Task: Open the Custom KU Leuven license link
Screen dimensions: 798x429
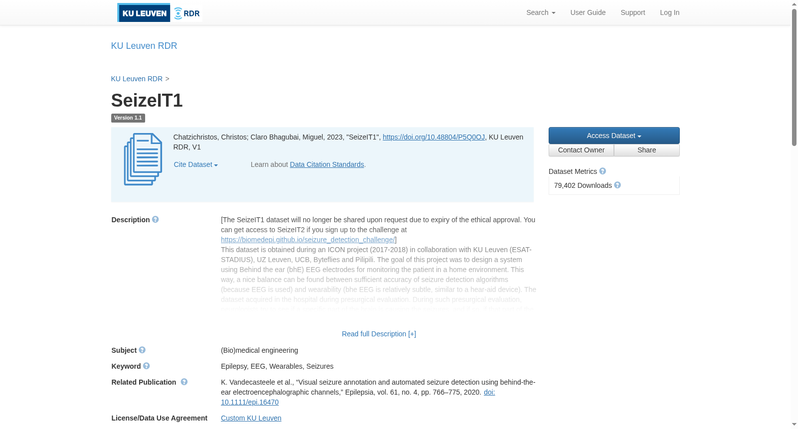Action: coord(251,418)
